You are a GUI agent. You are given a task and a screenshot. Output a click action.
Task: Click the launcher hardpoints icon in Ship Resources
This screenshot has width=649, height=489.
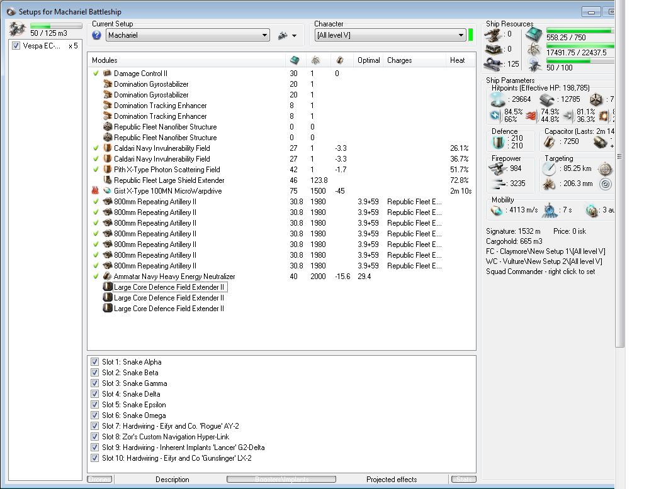[x=494, y=49]
